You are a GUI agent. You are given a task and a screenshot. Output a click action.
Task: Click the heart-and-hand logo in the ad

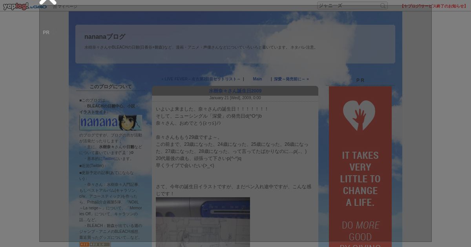(x=359, y=115)
